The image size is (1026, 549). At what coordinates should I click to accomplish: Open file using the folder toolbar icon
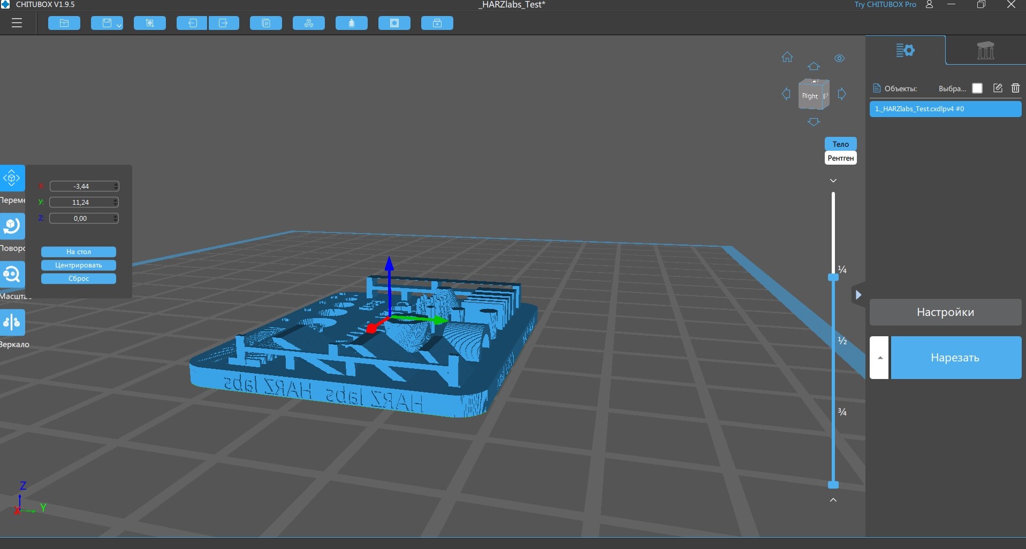[64, 23]
